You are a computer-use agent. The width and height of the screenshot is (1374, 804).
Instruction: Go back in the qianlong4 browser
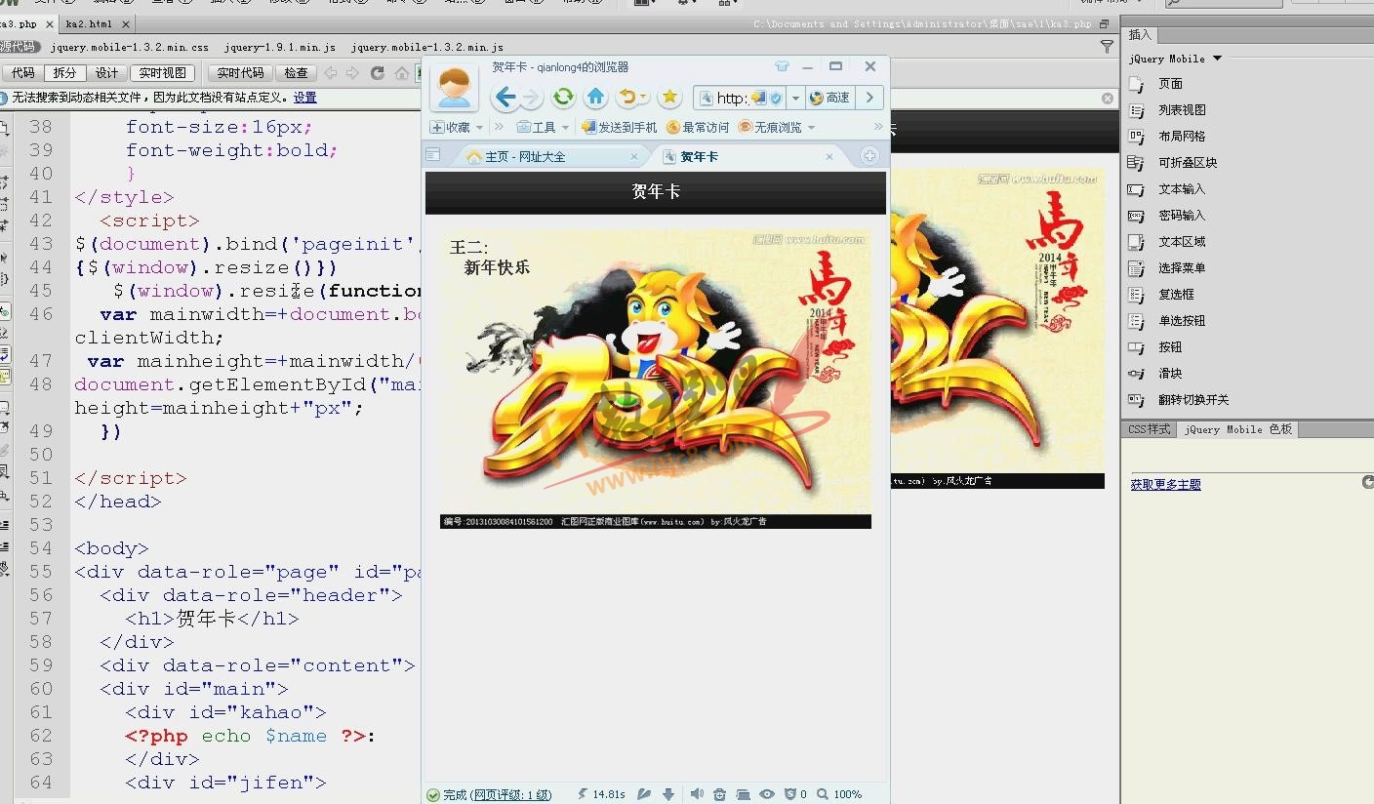click(x=505, y=97)
